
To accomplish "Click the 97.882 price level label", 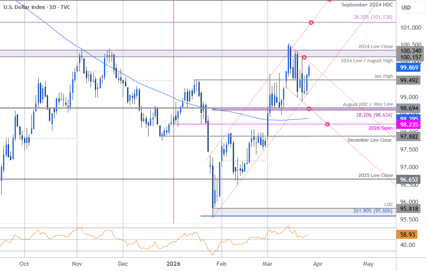I will (409, 136).
